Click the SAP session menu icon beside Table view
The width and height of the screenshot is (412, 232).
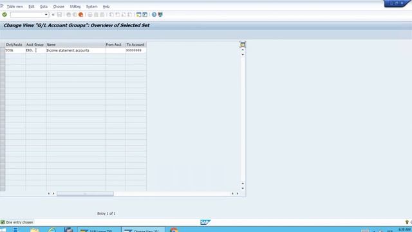[x=1, y=6]
